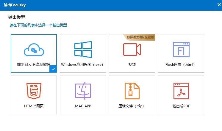Click the Windows应用程序 (.exe) label
The width and height of the screenshot is (222, 131).
82,65
